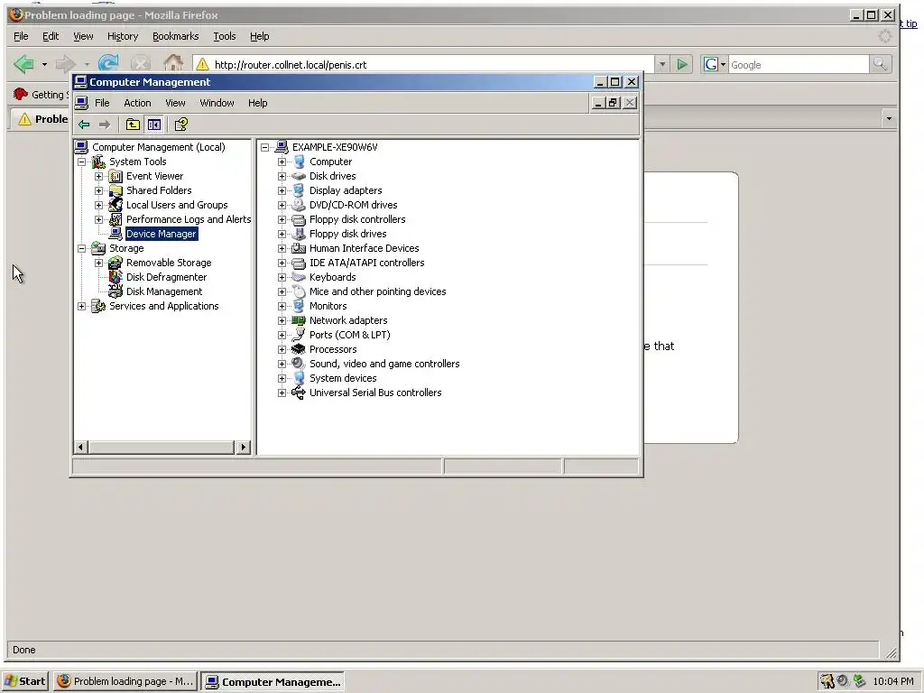
Task: Select System devices category
Action: pos(343,378)
